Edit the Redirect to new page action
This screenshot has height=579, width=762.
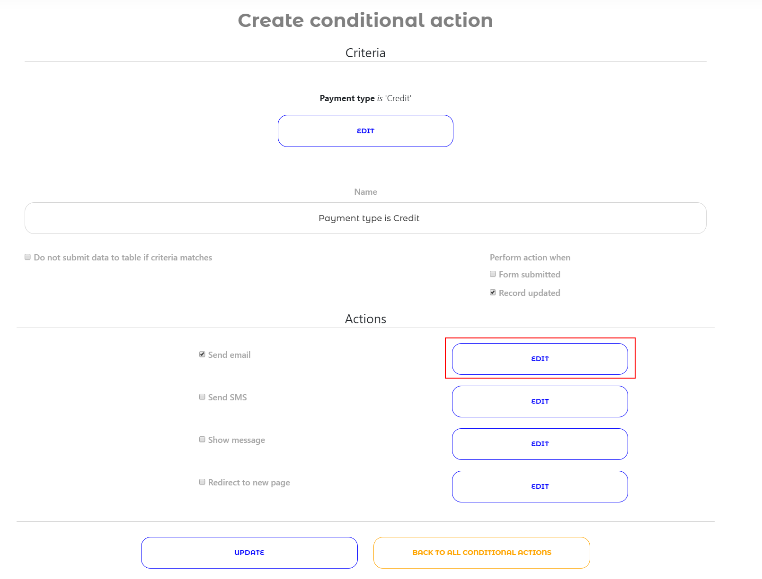[540, 486]
